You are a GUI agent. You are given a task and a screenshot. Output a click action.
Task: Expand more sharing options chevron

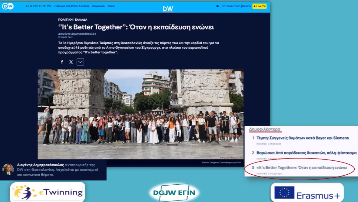80,62
